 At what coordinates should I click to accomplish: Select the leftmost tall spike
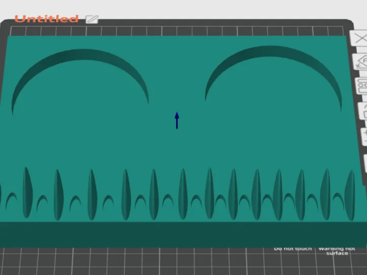27,192
